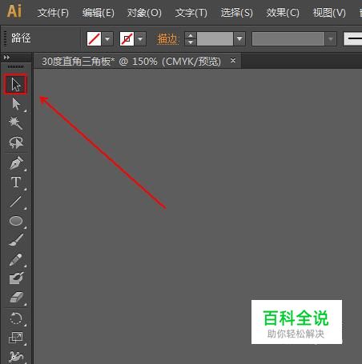The image size is (362, 364).
Task: Select the Pencil tool
Action: click(x=16, y=259)
